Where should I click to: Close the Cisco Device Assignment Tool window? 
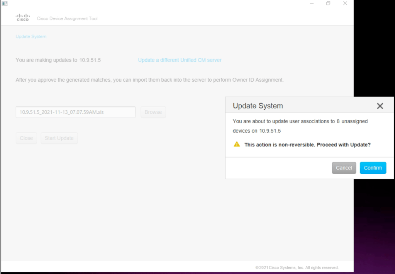coord(345,3)
